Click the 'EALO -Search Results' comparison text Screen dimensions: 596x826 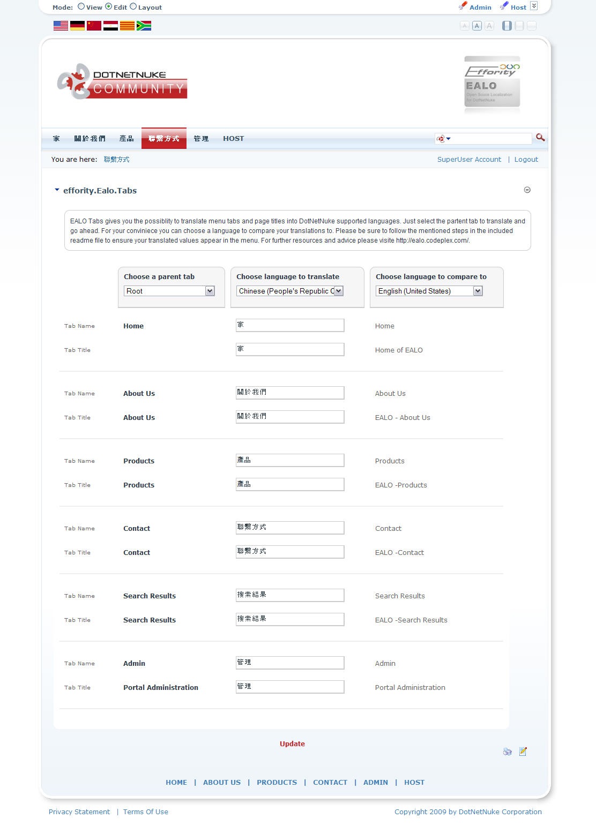tap(411, 620)
